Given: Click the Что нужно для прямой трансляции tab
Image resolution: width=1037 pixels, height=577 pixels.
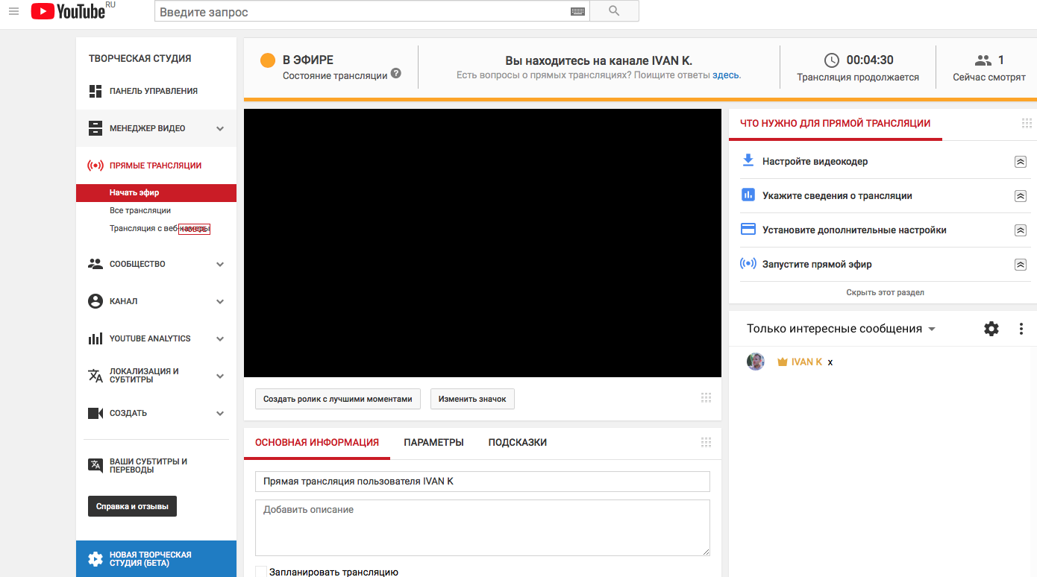Looking at the screenshot, I should pyautogui.click(x=836, y=124).
